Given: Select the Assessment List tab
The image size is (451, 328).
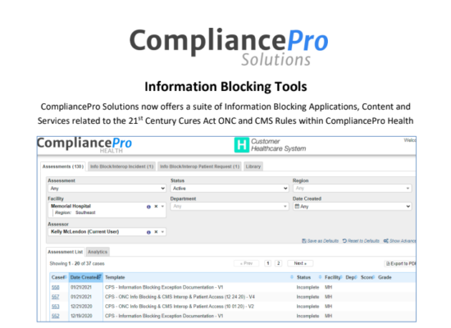Looking at the screenshot, I should tap(66, 252).
